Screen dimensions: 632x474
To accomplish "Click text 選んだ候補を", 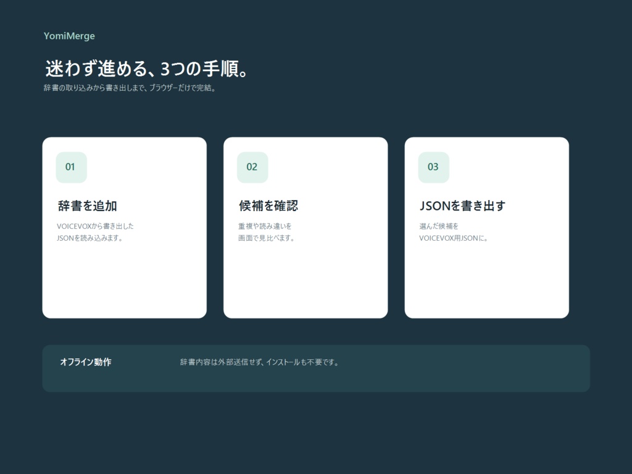I will pos(439,226).
